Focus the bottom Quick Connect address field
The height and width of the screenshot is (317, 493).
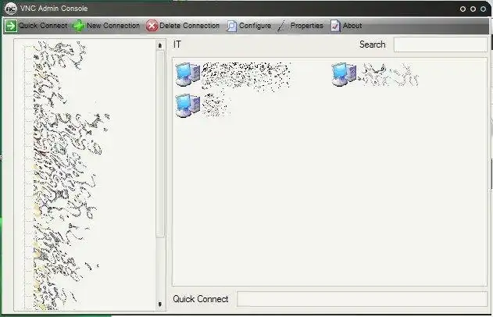click(363, 299)
